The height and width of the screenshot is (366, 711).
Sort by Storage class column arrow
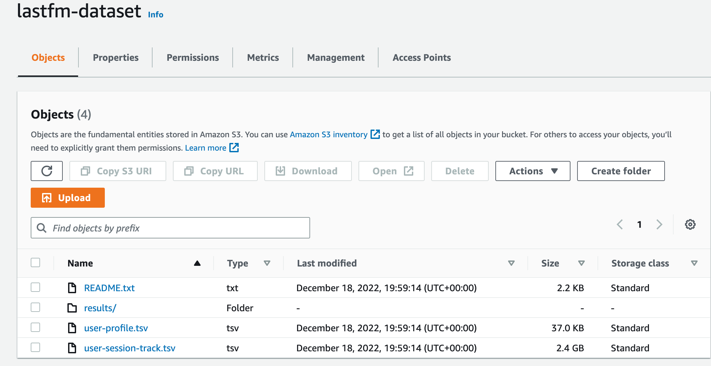(x=694, y=263)
